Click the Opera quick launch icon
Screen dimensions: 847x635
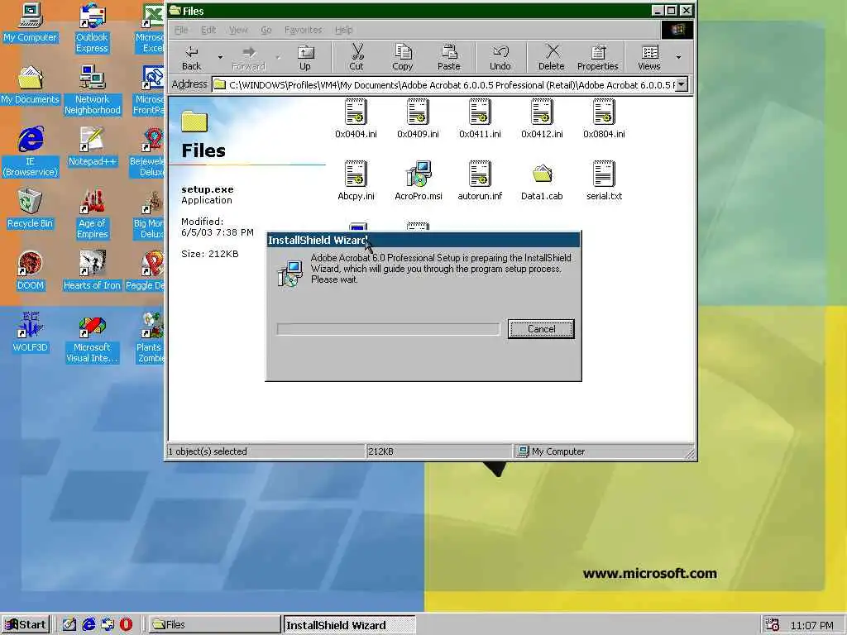coord(126,625)
